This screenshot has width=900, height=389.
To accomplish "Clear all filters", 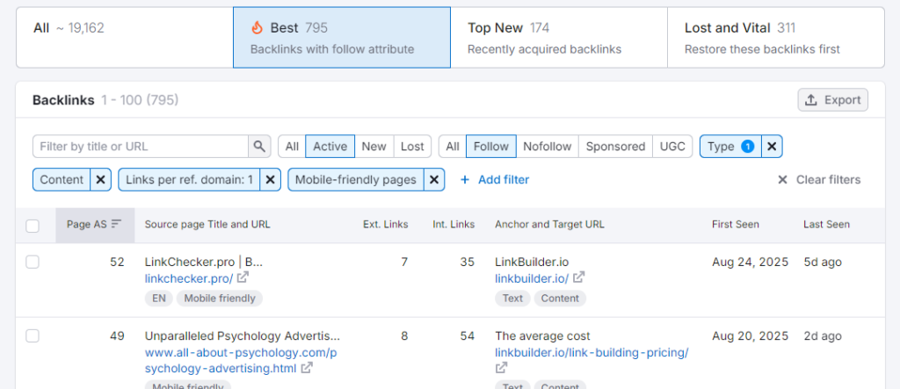I will coord(819,180).
